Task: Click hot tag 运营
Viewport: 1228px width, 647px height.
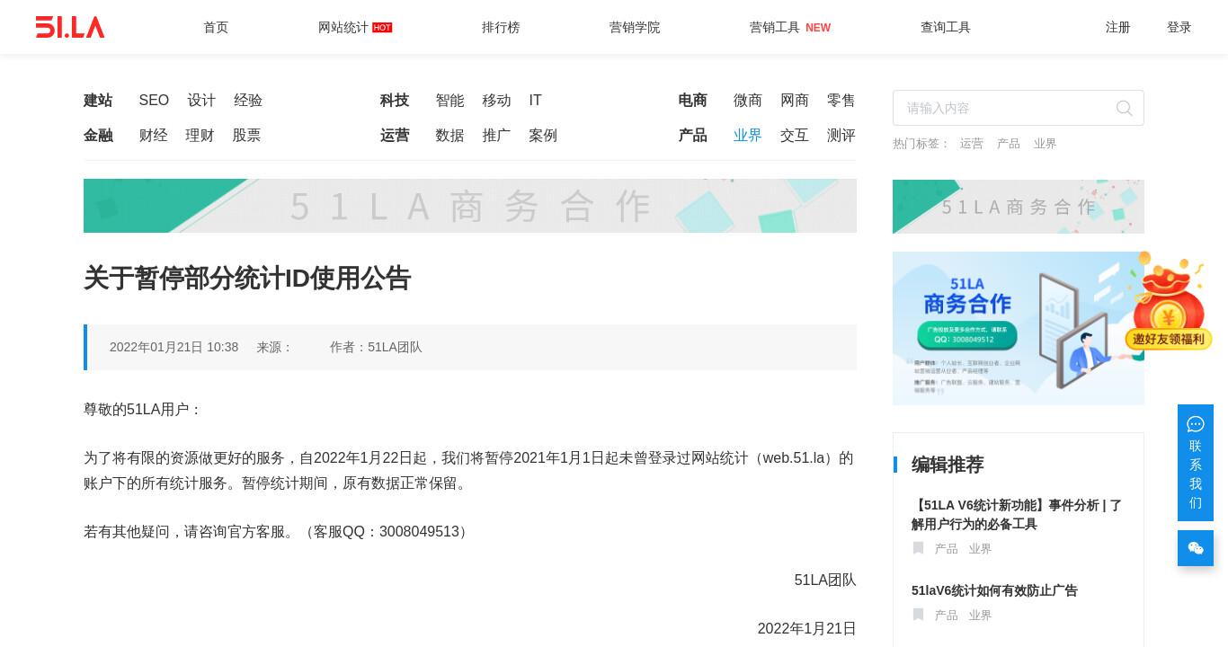Action: pos(972,144)
